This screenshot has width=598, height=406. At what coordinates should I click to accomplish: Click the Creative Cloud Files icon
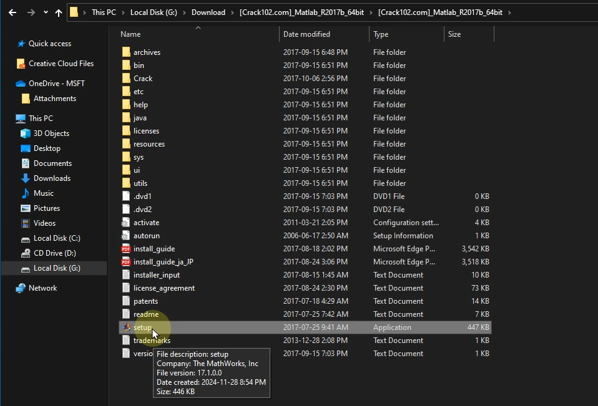click(x=21, y=64)
